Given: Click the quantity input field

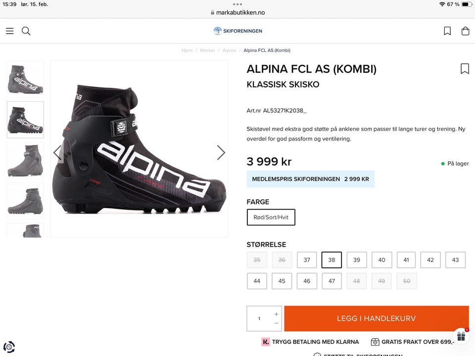Looking at the screenshot, I should click(259, 318).
